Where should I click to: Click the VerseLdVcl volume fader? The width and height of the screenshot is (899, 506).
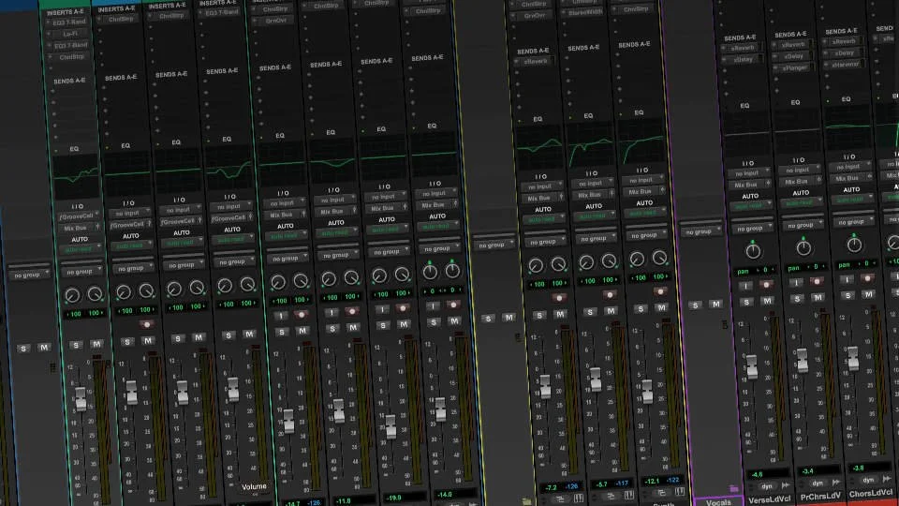click(x=751, y=366)
